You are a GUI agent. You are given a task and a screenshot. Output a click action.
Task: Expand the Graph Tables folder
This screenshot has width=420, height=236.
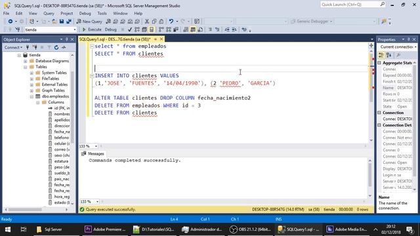point(31,90)
